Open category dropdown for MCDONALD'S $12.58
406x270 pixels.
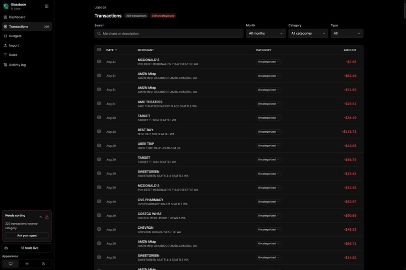[269, 188]
